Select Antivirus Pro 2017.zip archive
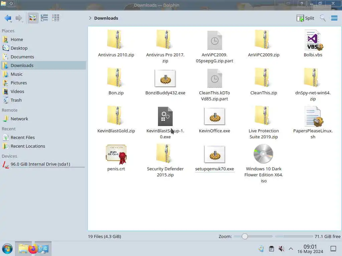The image size is (342, 256). tap(165, 46)
